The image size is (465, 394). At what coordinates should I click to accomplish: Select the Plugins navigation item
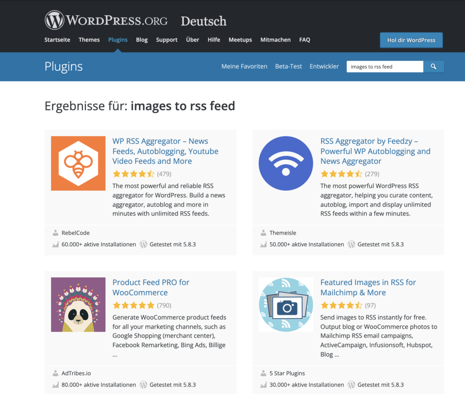click(x=118, y=40)
